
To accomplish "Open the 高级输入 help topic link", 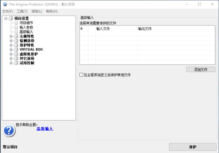I will (45, 129).
